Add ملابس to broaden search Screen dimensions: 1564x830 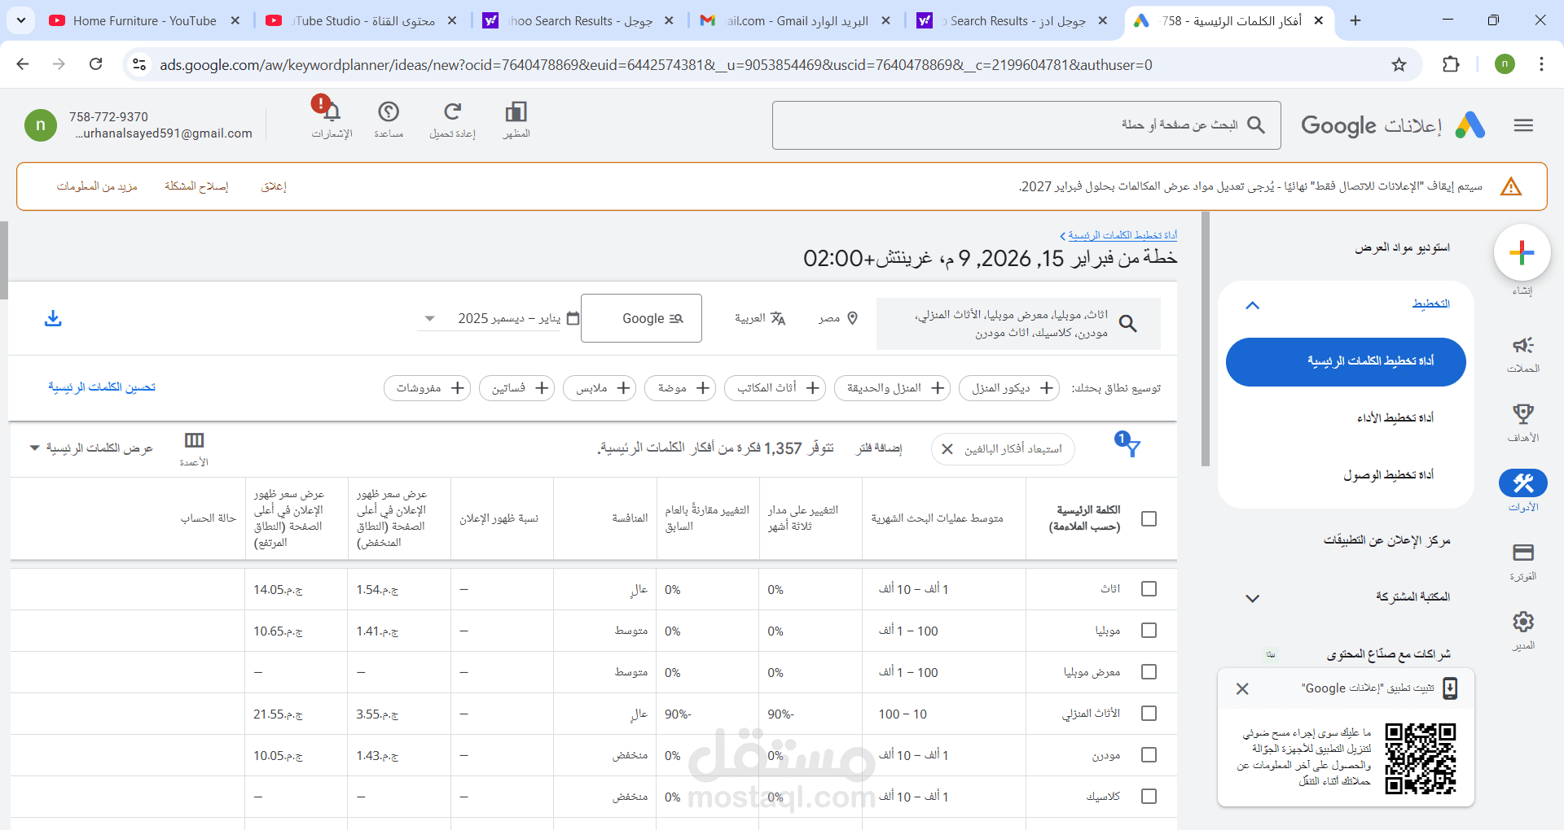600,388
